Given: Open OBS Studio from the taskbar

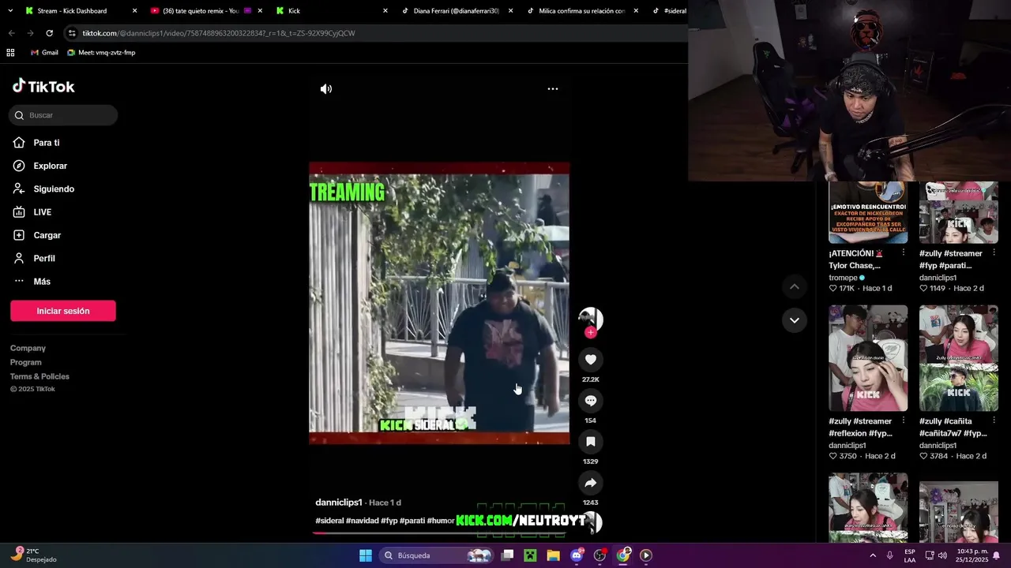Looking at the screenshot, I should click(x=599, y=555).
